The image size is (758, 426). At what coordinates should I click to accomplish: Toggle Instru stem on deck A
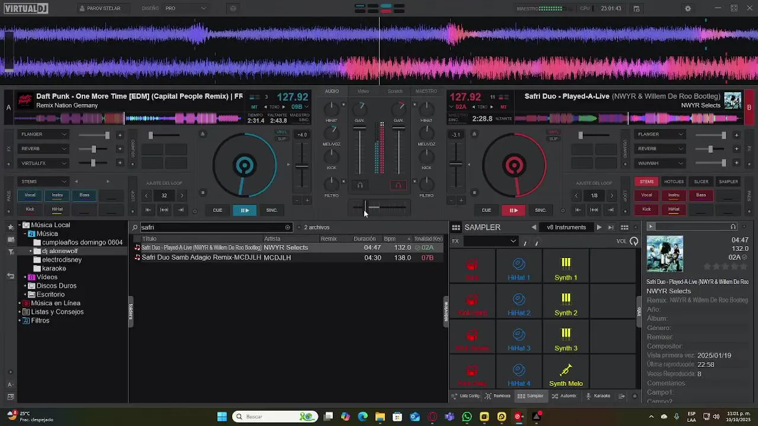(57, 195)
